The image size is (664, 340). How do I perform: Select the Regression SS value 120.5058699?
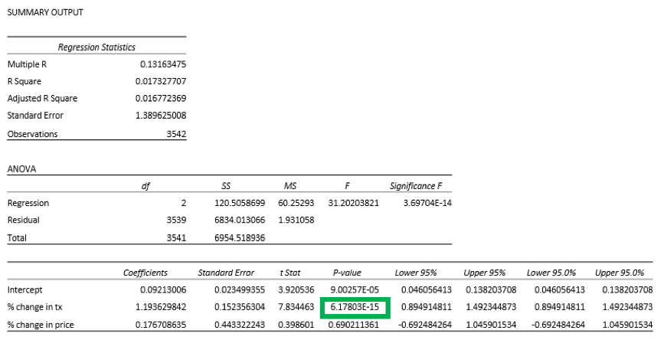(240, 203)
